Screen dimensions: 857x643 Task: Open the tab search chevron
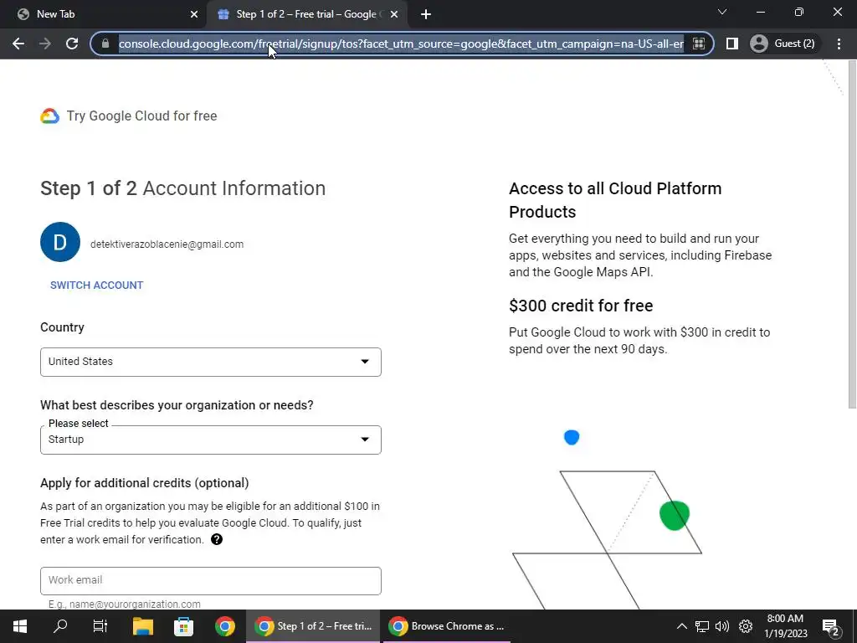click(722, 12)
